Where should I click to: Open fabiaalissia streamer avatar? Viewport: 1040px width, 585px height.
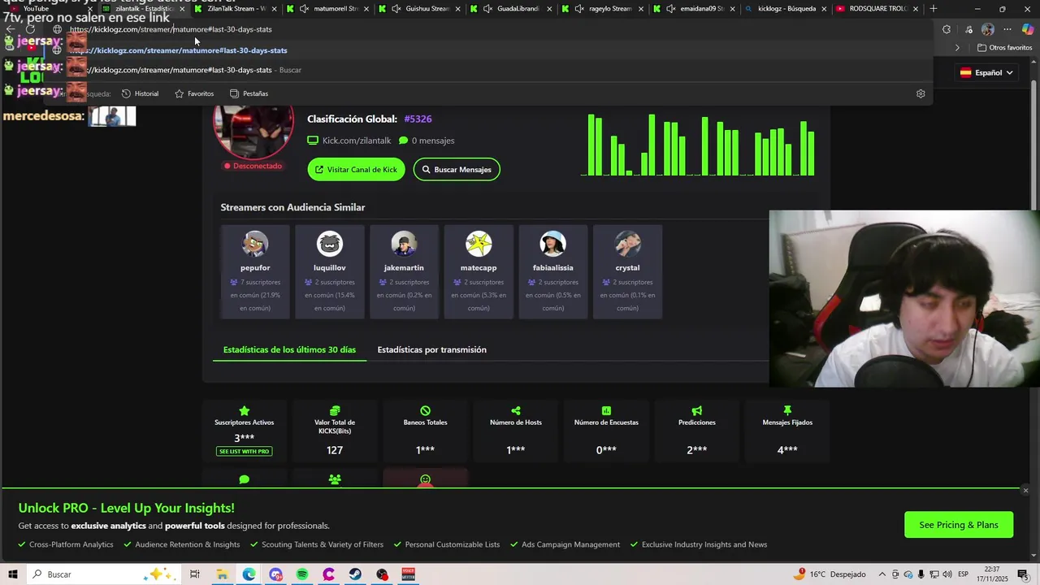553,244
